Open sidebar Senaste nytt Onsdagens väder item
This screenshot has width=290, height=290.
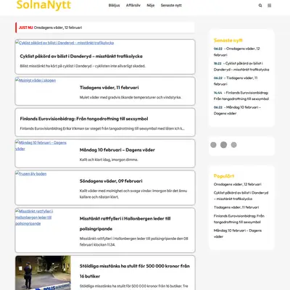[237, 51]
